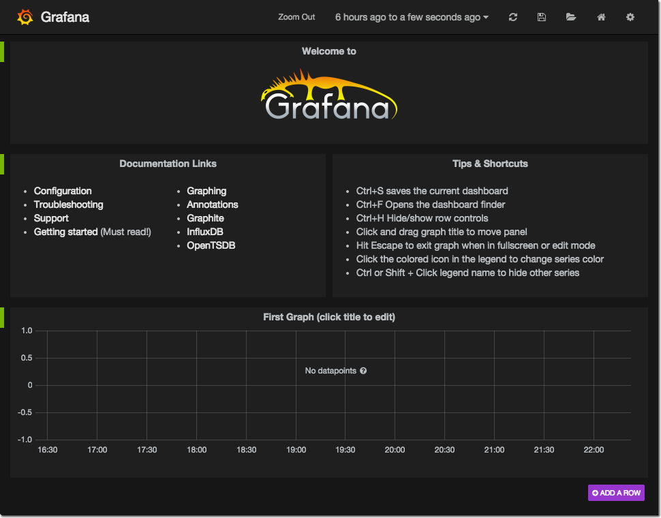Open the green row handle beside First Graph

[x=1, y=318]
